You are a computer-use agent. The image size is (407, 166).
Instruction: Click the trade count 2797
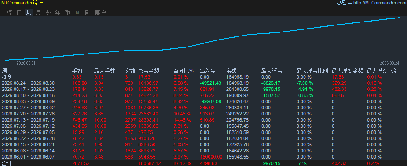pyautogui.click(x=130, y=120)
